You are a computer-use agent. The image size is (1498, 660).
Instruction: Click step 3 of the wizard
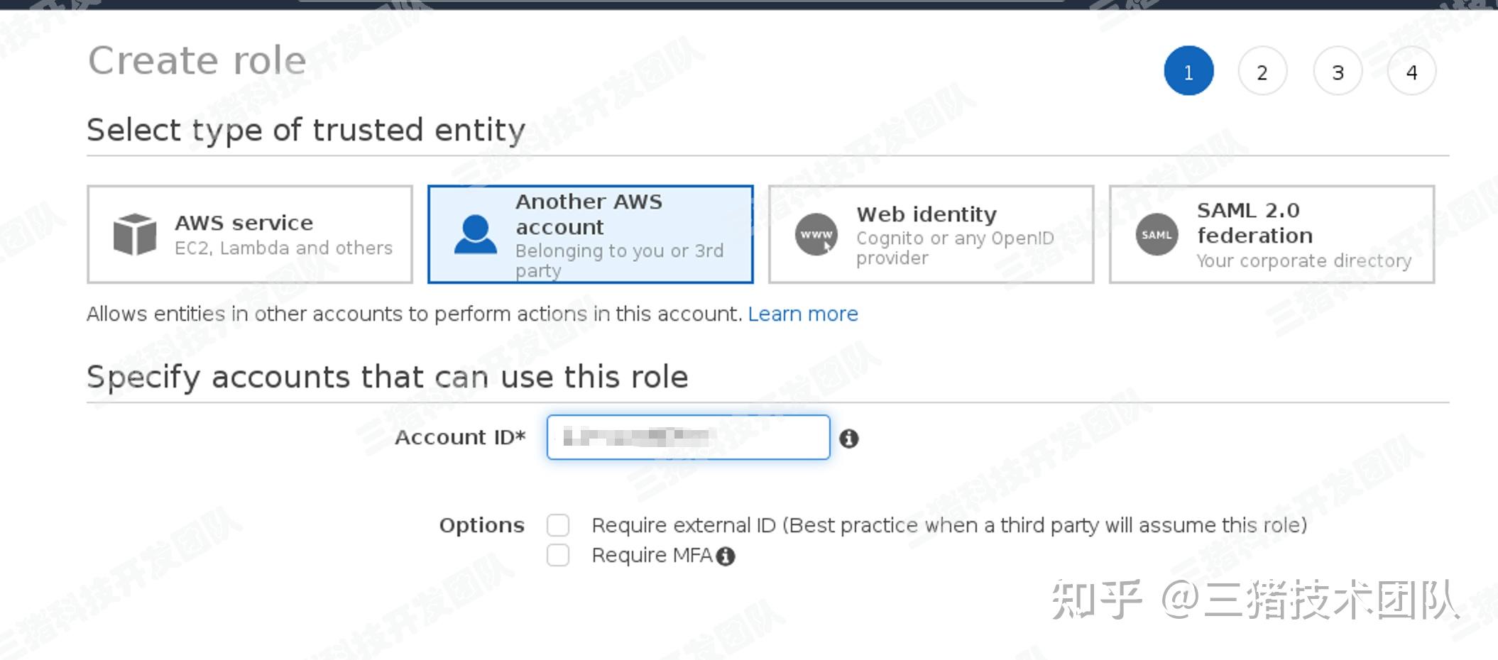[x=1338, y=72]
